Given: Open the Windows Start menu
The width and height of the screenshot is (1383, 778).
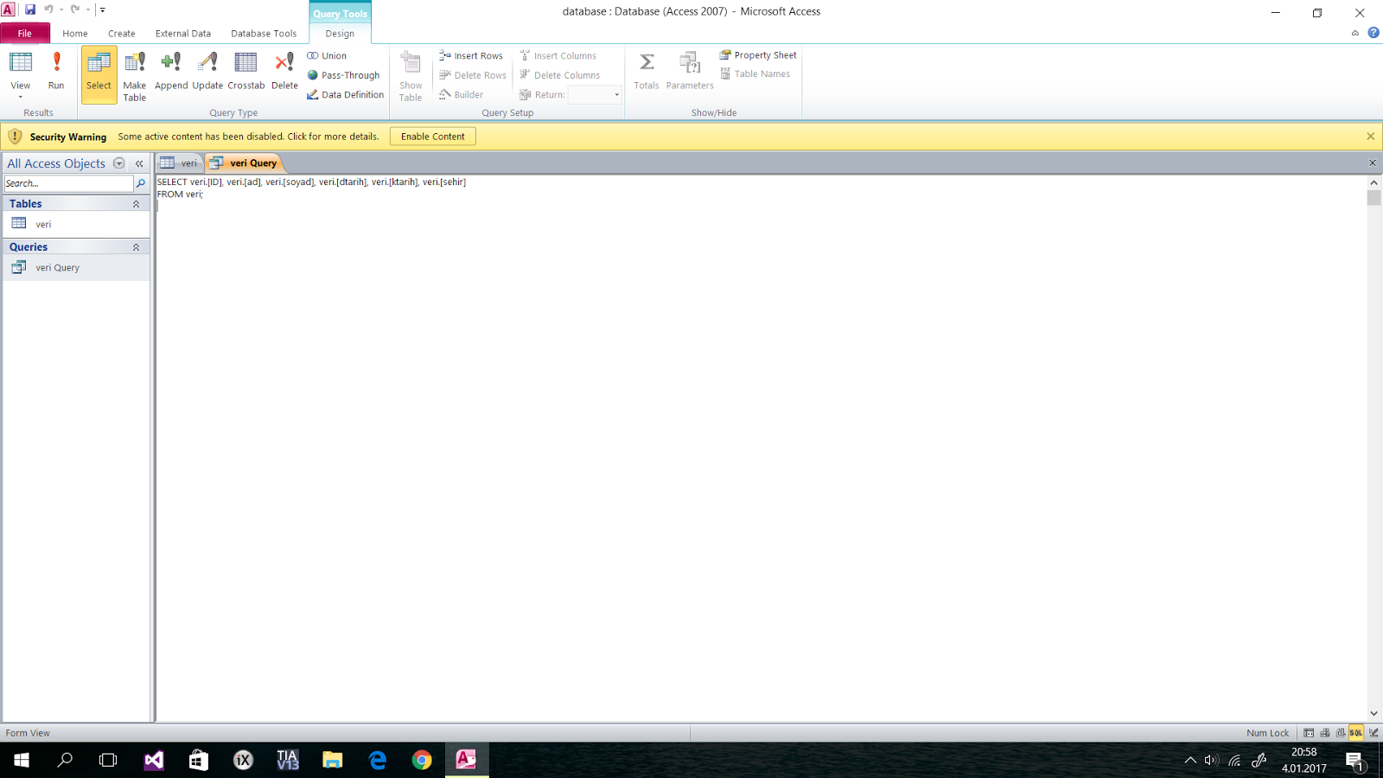Looking at the screenshot, I should point(22,760).
